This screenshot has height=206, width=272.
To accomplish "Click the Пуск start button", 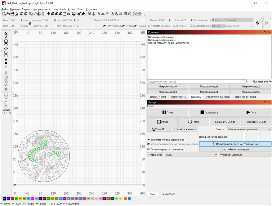I will (x=251, y=112).
